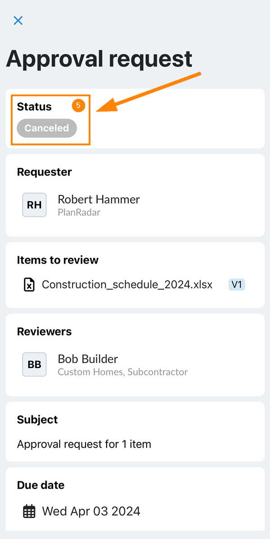Select the Items to review heading
Screen dimensions: 270x539
point(58,260)
